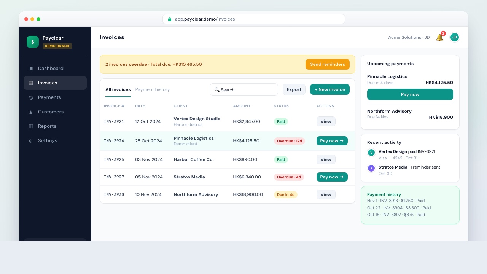Click the invoice number INV-3927
The width and height of the screenshot is (487, 274).
[x=114, y=177]
